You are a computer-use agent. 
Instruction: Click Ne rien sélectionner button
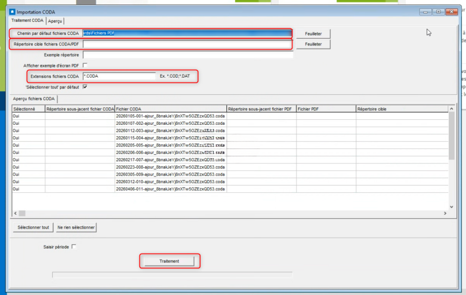click(x=76, y=227)
